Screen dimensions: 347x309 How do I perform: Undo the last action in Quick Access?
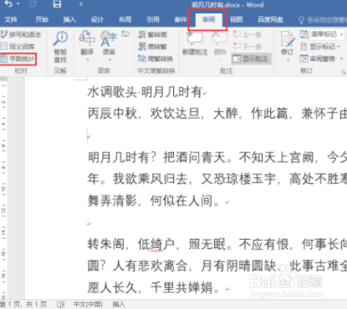pyautogui.click(x=8, y=4)
